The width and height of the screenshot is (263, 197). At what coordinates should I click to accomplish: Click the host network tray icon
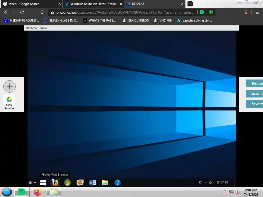click(x=231, y=192)
